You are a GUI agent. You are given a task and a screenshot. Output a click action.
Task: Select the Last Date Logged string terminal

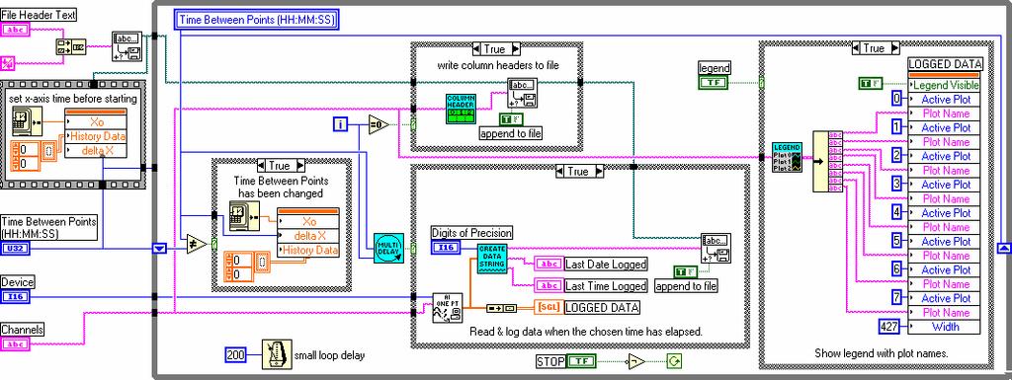tap(548, 265)
